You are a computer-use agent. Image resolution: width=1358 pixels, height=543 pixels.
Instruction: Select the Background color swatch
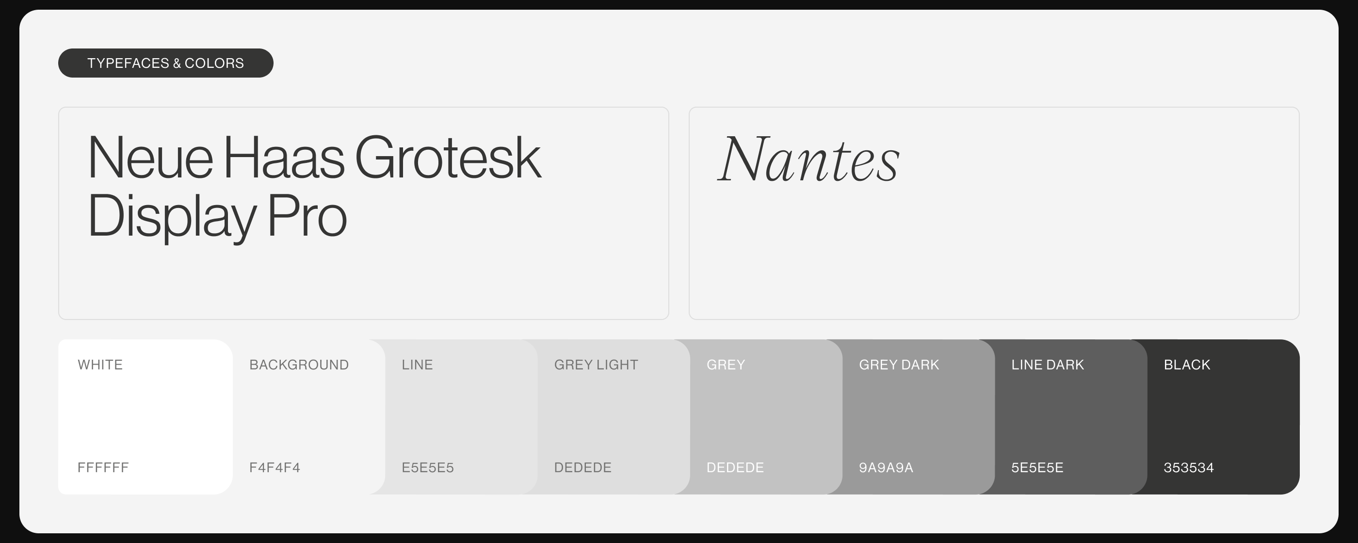(308, 416)
